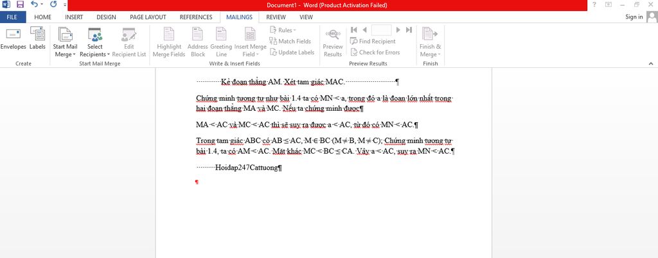
Task: Open Select Recipients dropdown
Action: click(x=95, y=42)
